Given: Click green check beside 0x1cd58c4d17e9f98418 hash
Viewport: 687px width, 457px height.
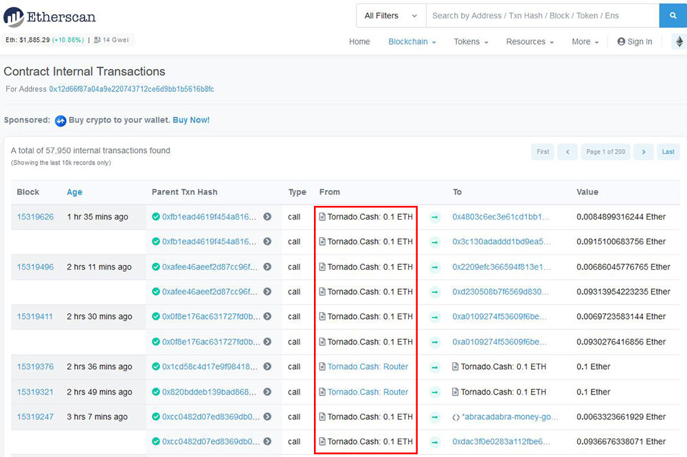Looking at the screenshot, I should (155, 366).
